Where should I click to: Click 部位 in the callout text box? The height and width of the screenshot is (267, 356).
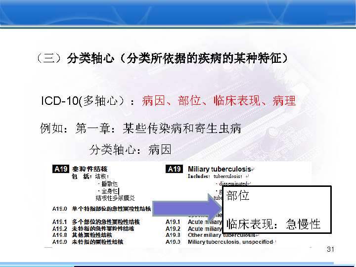click(x=238, y=196)
